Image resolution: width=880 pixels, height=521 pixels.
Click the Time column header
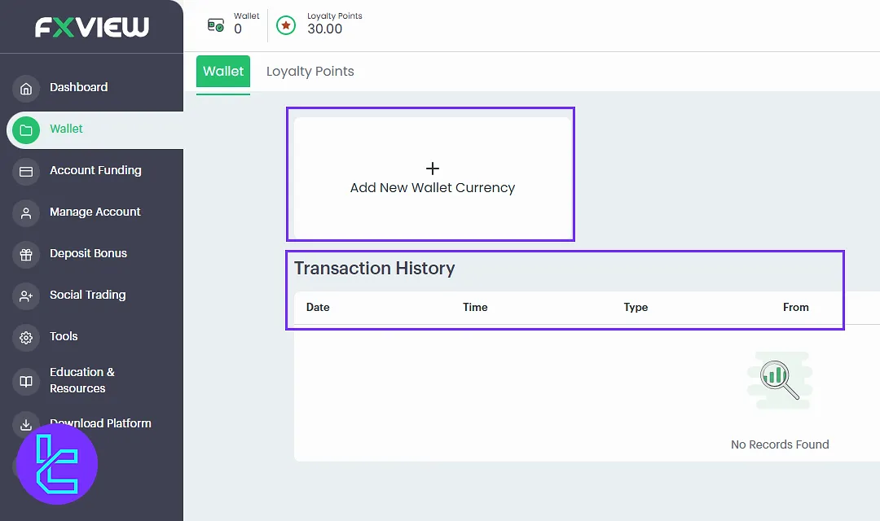coord(475,308)
